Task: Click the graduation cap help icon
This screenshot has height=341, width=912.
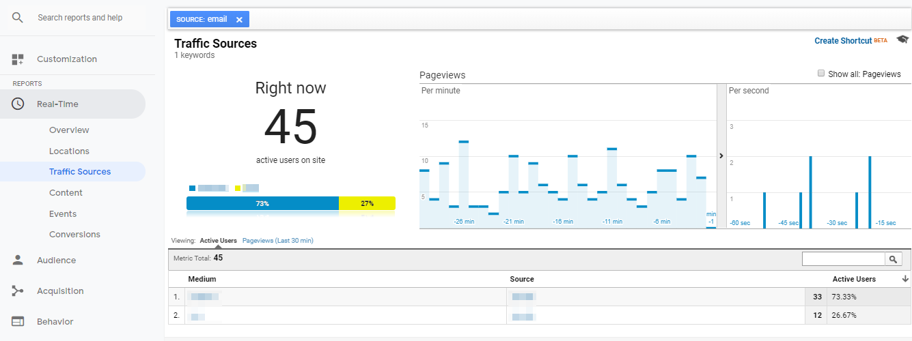Action: [902, 40]
